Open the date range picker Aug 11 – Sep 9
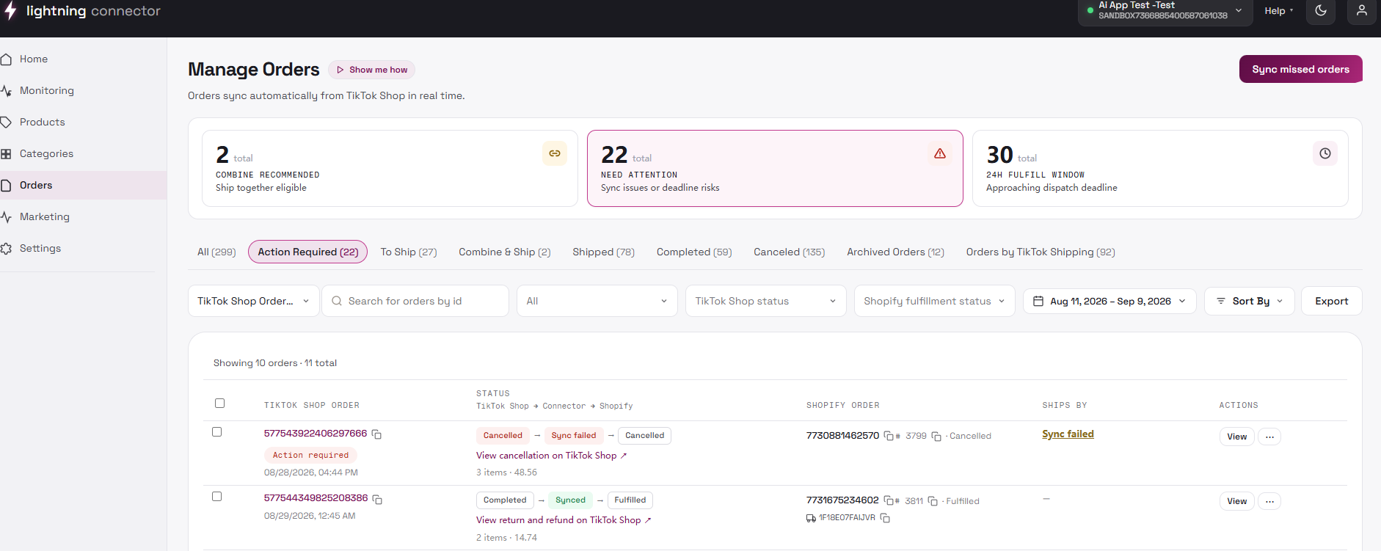Screen dimensions: 1381x551 click(x=1109, y=301)
